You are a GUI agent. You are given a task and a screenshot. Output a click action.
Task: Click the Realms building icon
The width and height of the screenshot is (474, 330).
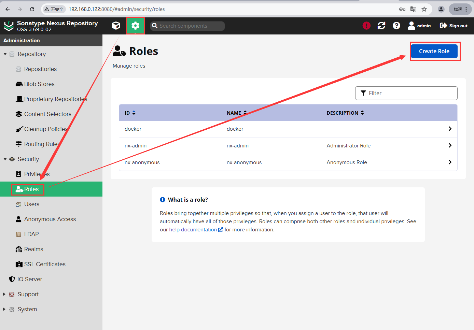click(19, 249)
